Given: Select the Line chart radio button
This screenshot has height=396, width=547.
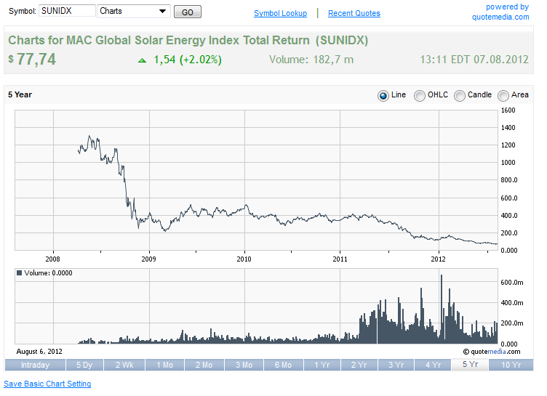Looking at the screenshot, I should click(383, 95).
